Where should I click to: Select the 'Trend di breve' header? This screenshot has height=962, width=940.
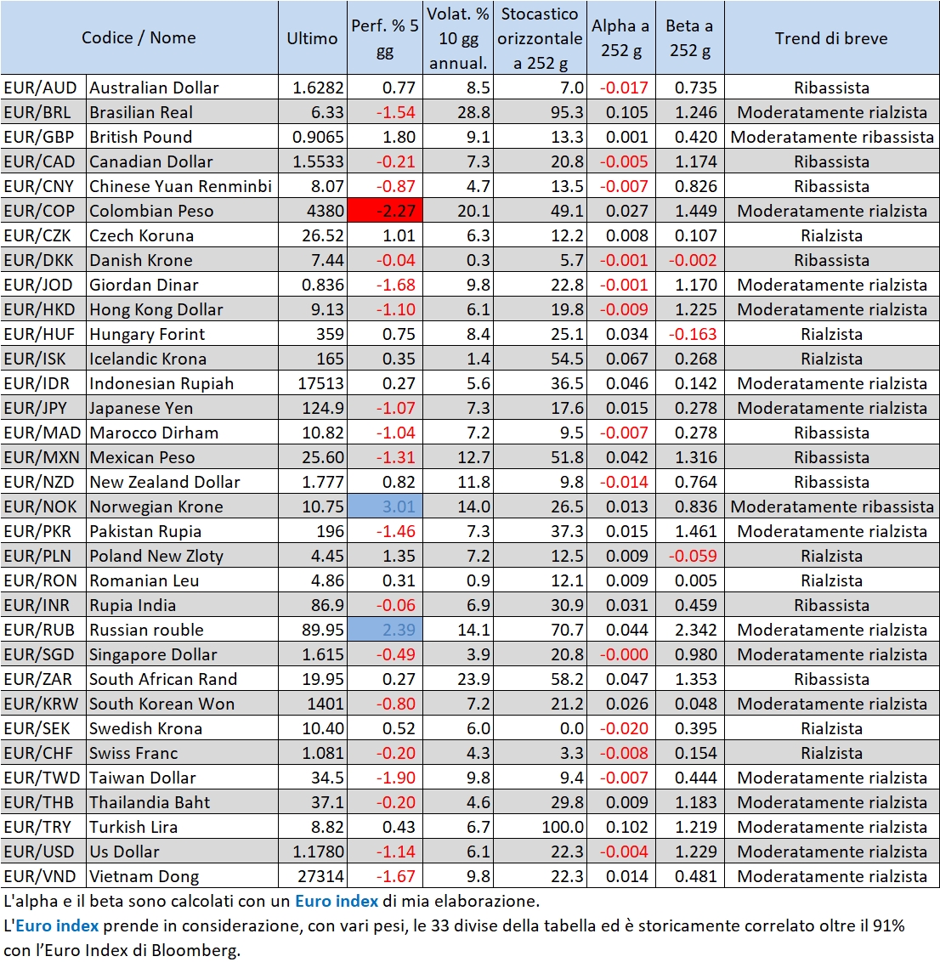[x=831, y=38]
